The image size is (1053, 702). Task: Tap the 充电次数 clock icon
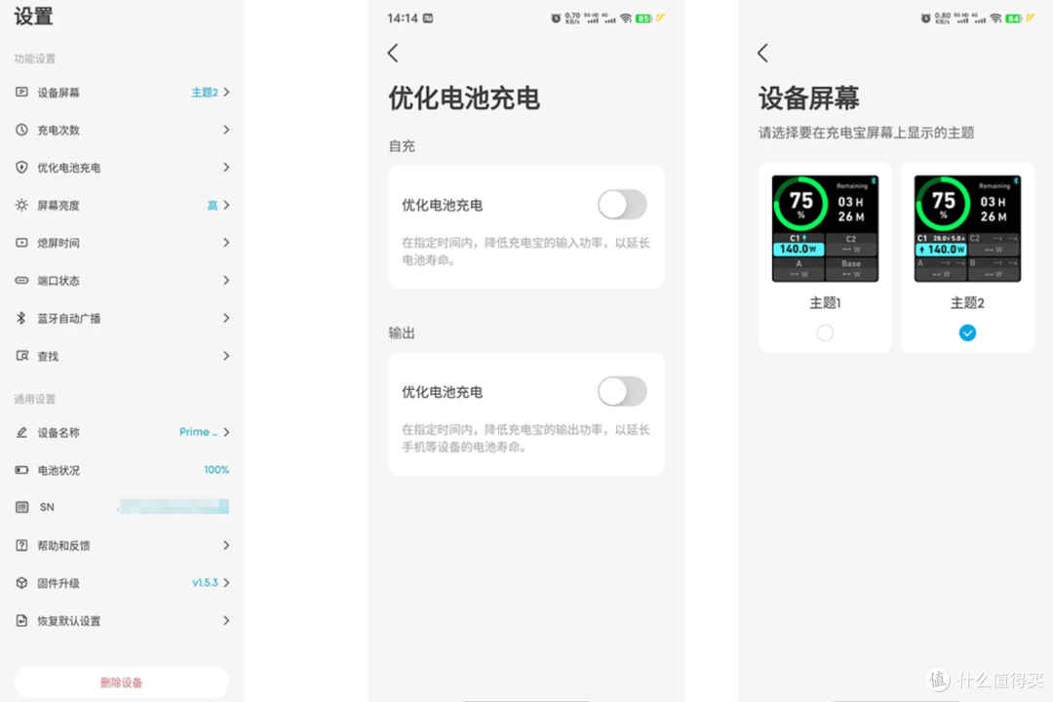point(21,130)
